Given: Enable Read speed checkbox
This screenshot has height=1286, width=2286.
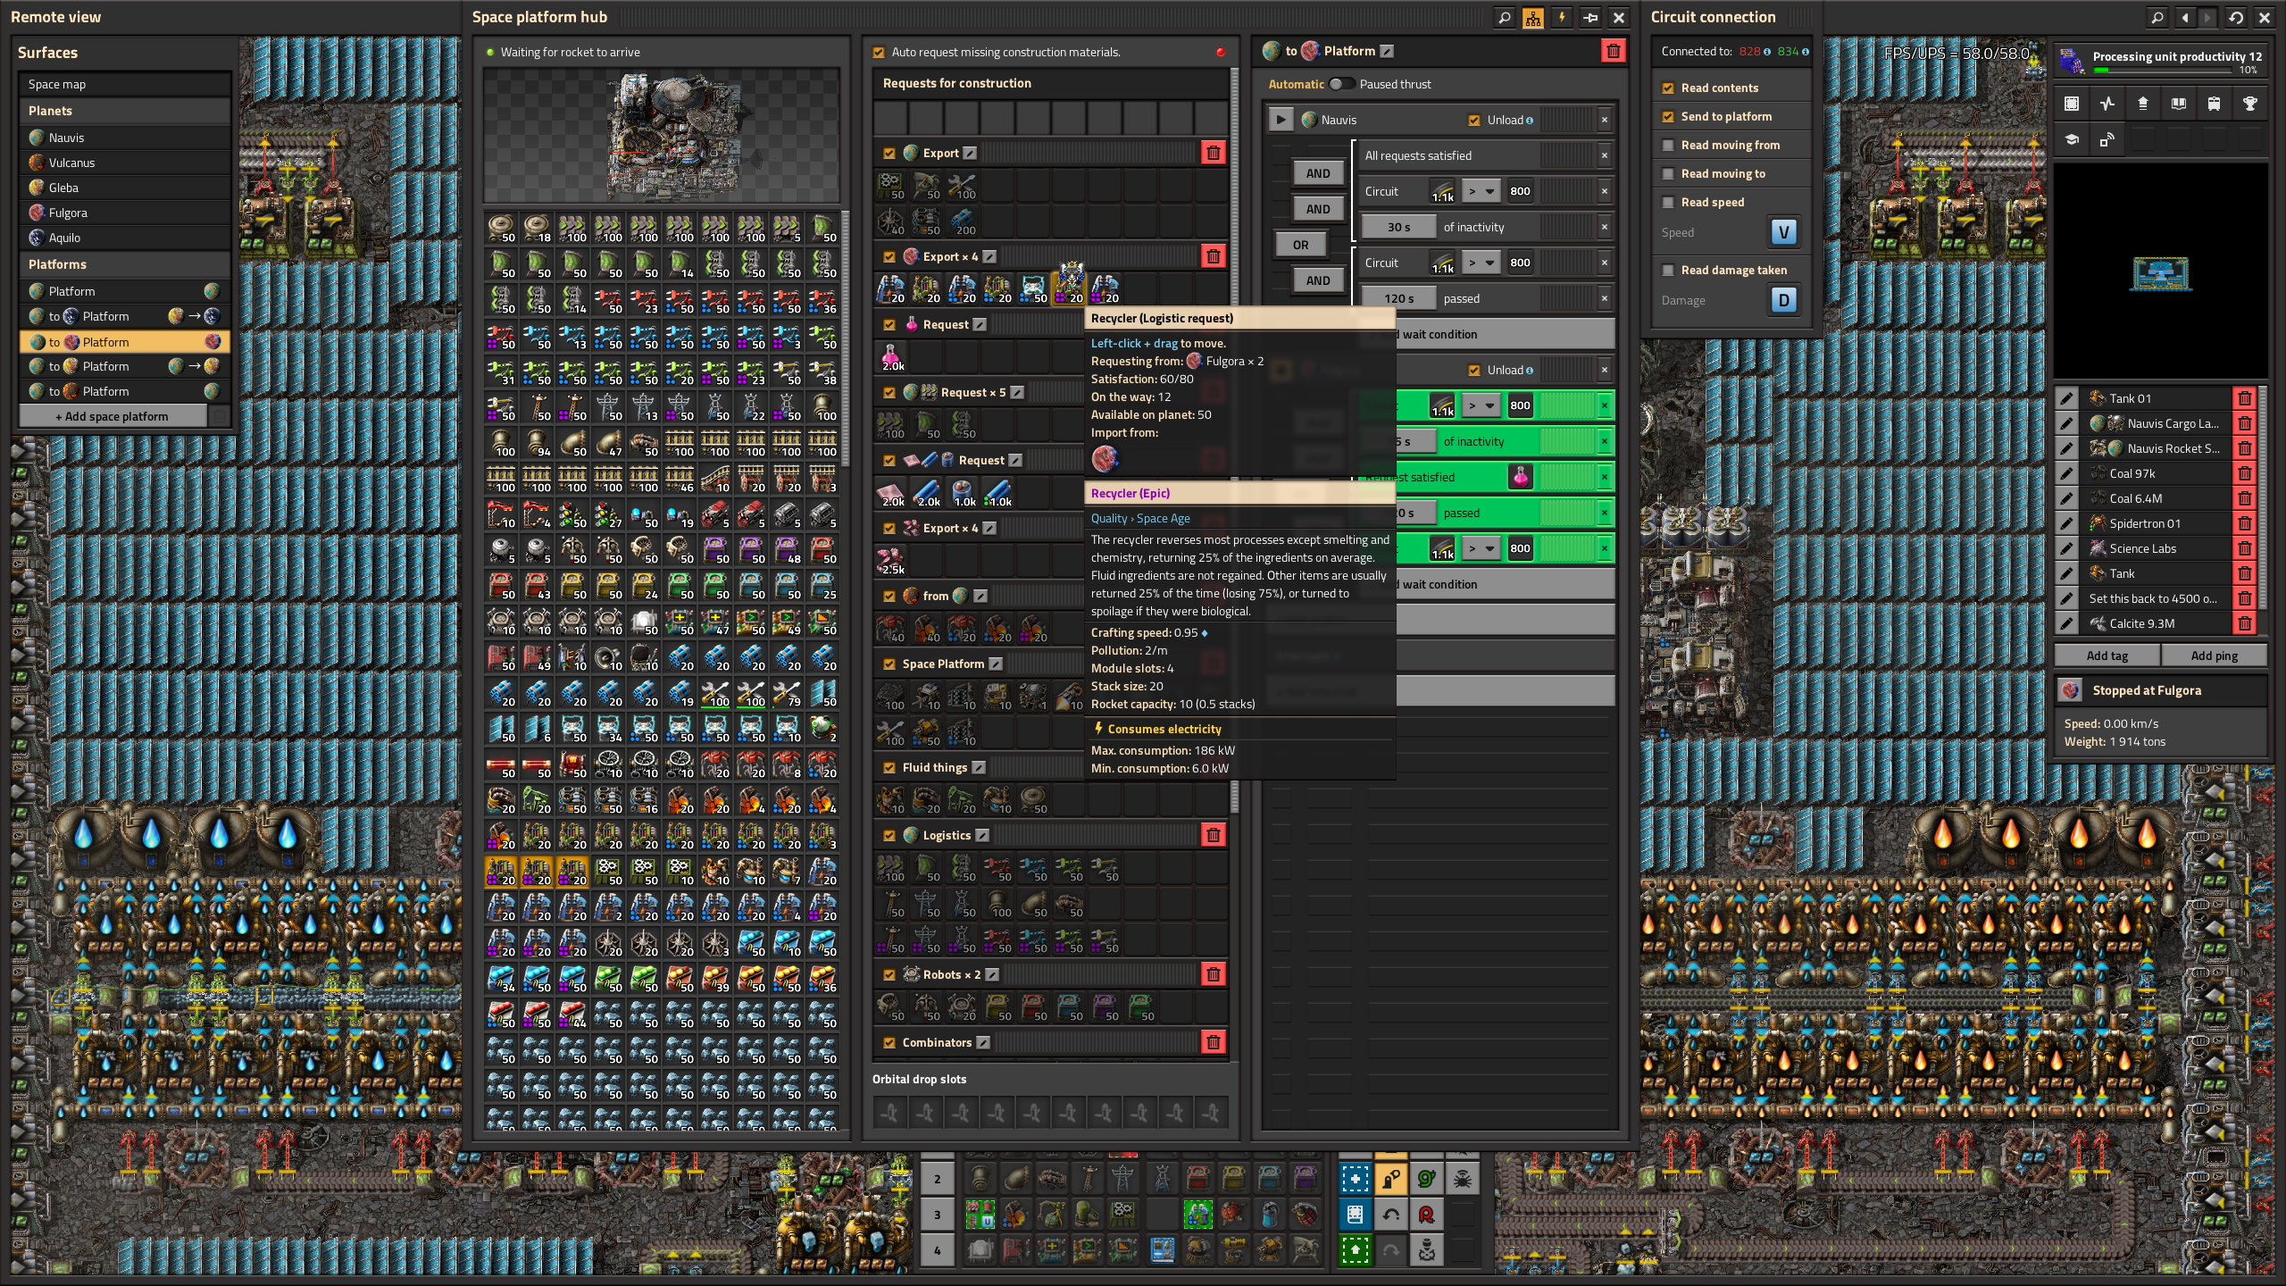Looking at the screenshot, I should tap(1668, 202).
